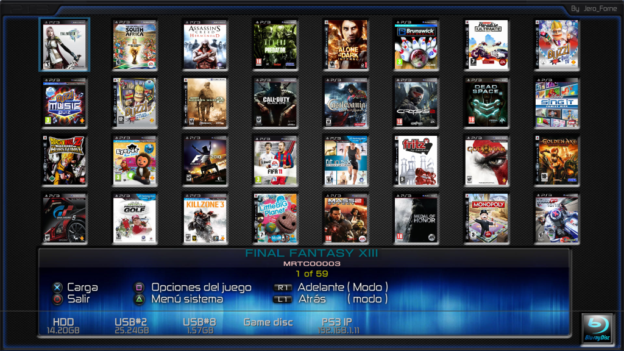
Task: Click the Cross button icon for Carga
Action: (58, 288)
